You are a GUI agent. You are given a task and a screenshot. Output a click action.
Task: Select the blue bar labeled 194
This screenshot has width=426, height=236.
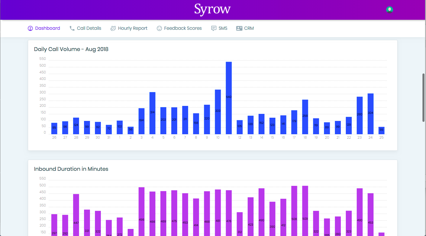[x=141, y=121]
